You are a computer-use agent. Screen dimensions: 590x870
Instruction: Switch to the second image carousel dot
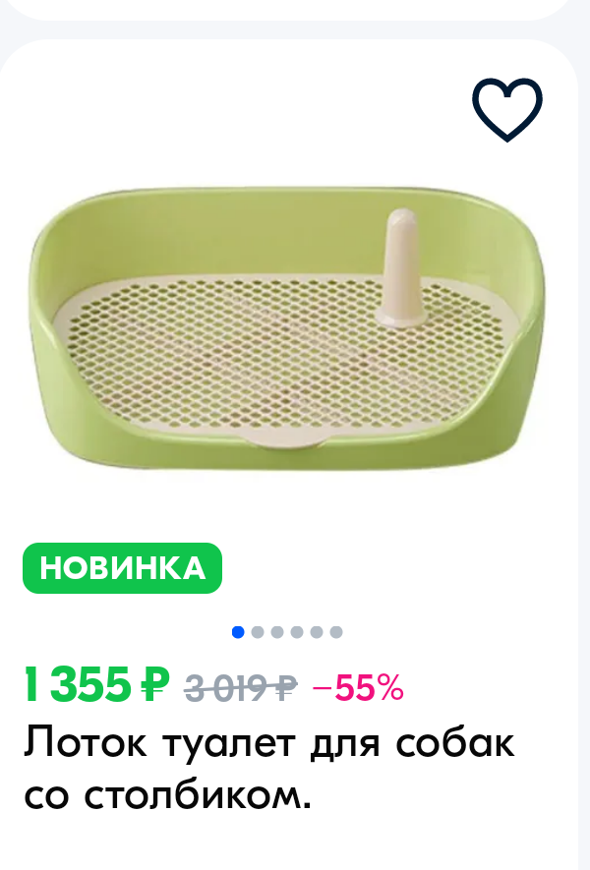(x=258, y=632)
